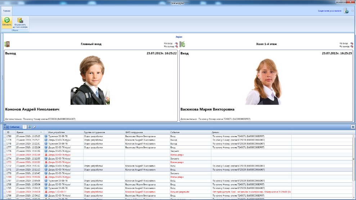Click the Экран panel title
The image size is (356, 200).
[x=179, y=37]
